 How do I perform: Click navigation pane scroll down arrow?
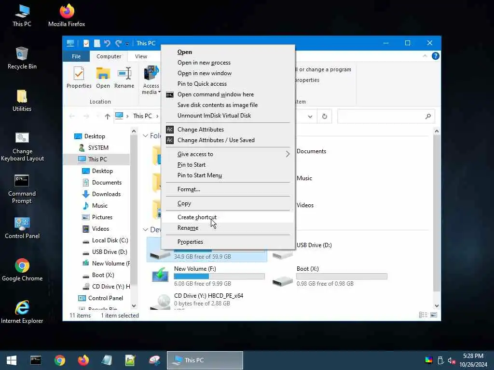[134, 306]
